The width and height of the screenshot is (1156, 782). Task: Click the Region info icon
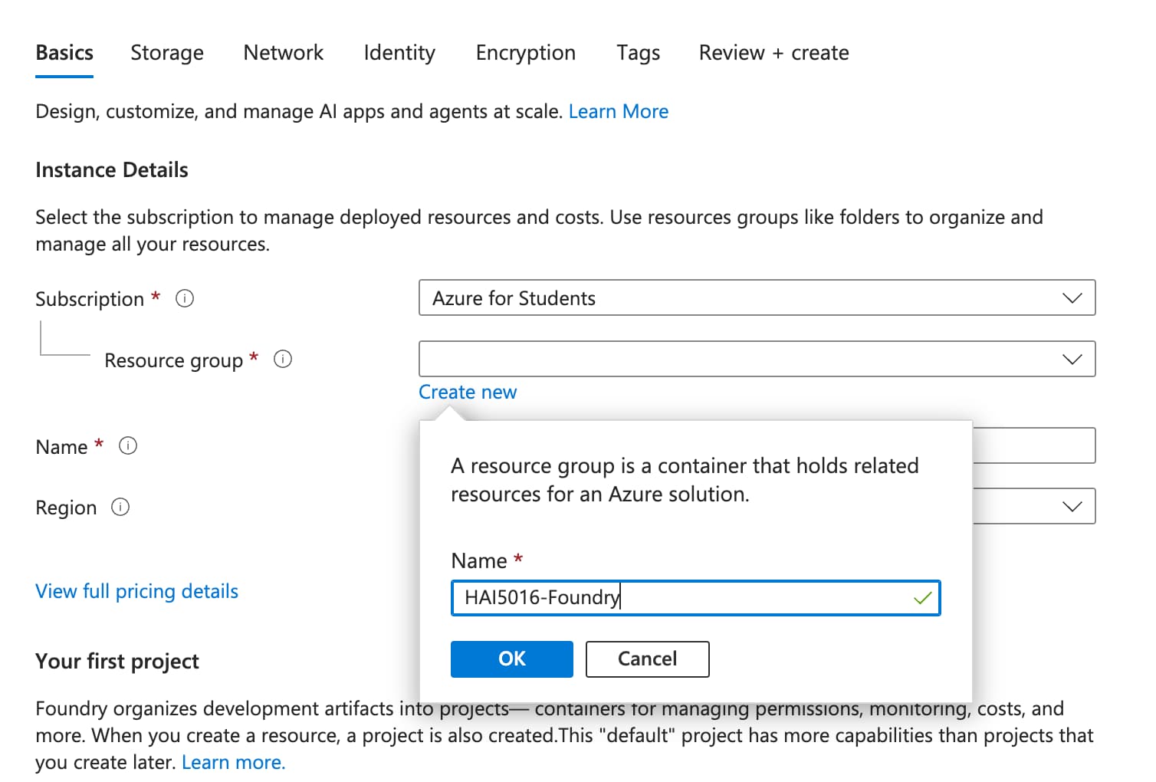pyautogui.click(x=120, y=507)
